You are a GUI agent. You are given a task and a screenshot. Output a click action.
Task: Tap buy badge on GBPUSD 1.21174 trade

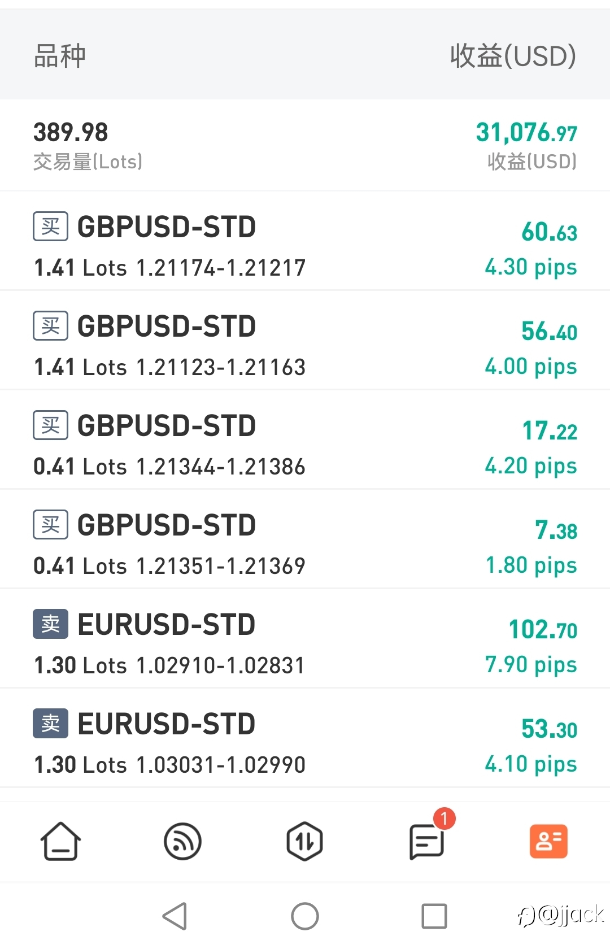[50, 226]
